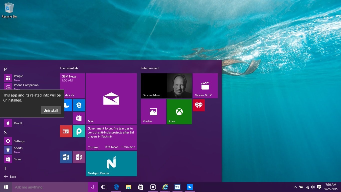
Task: Jump to letter P section header
Action: pos(5,69)
